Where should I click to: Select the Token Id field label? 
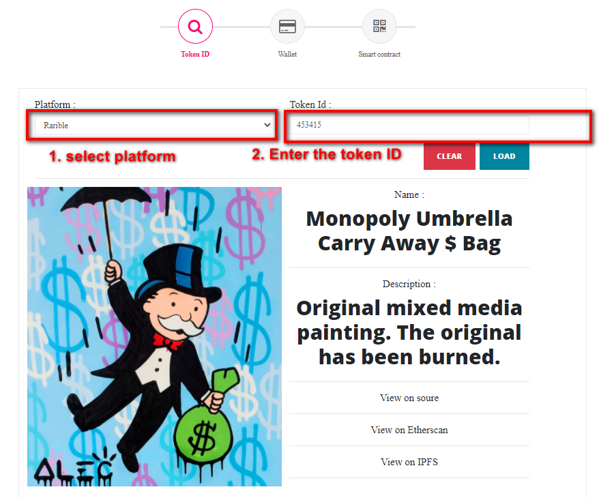310,104
